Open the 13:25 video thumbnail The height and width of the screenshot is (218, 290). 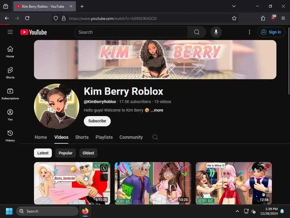[153, 183]
